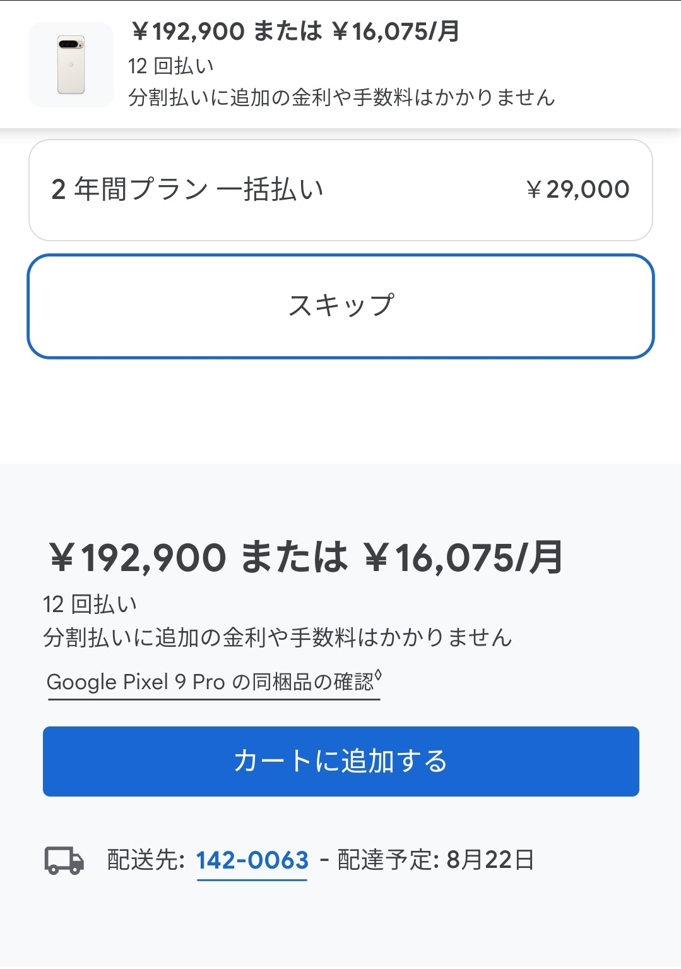The height and width of the screenshot is (969, 681).
Task: Click the large bold ¥192,900 total price
Action: click(x=138, y=558)
